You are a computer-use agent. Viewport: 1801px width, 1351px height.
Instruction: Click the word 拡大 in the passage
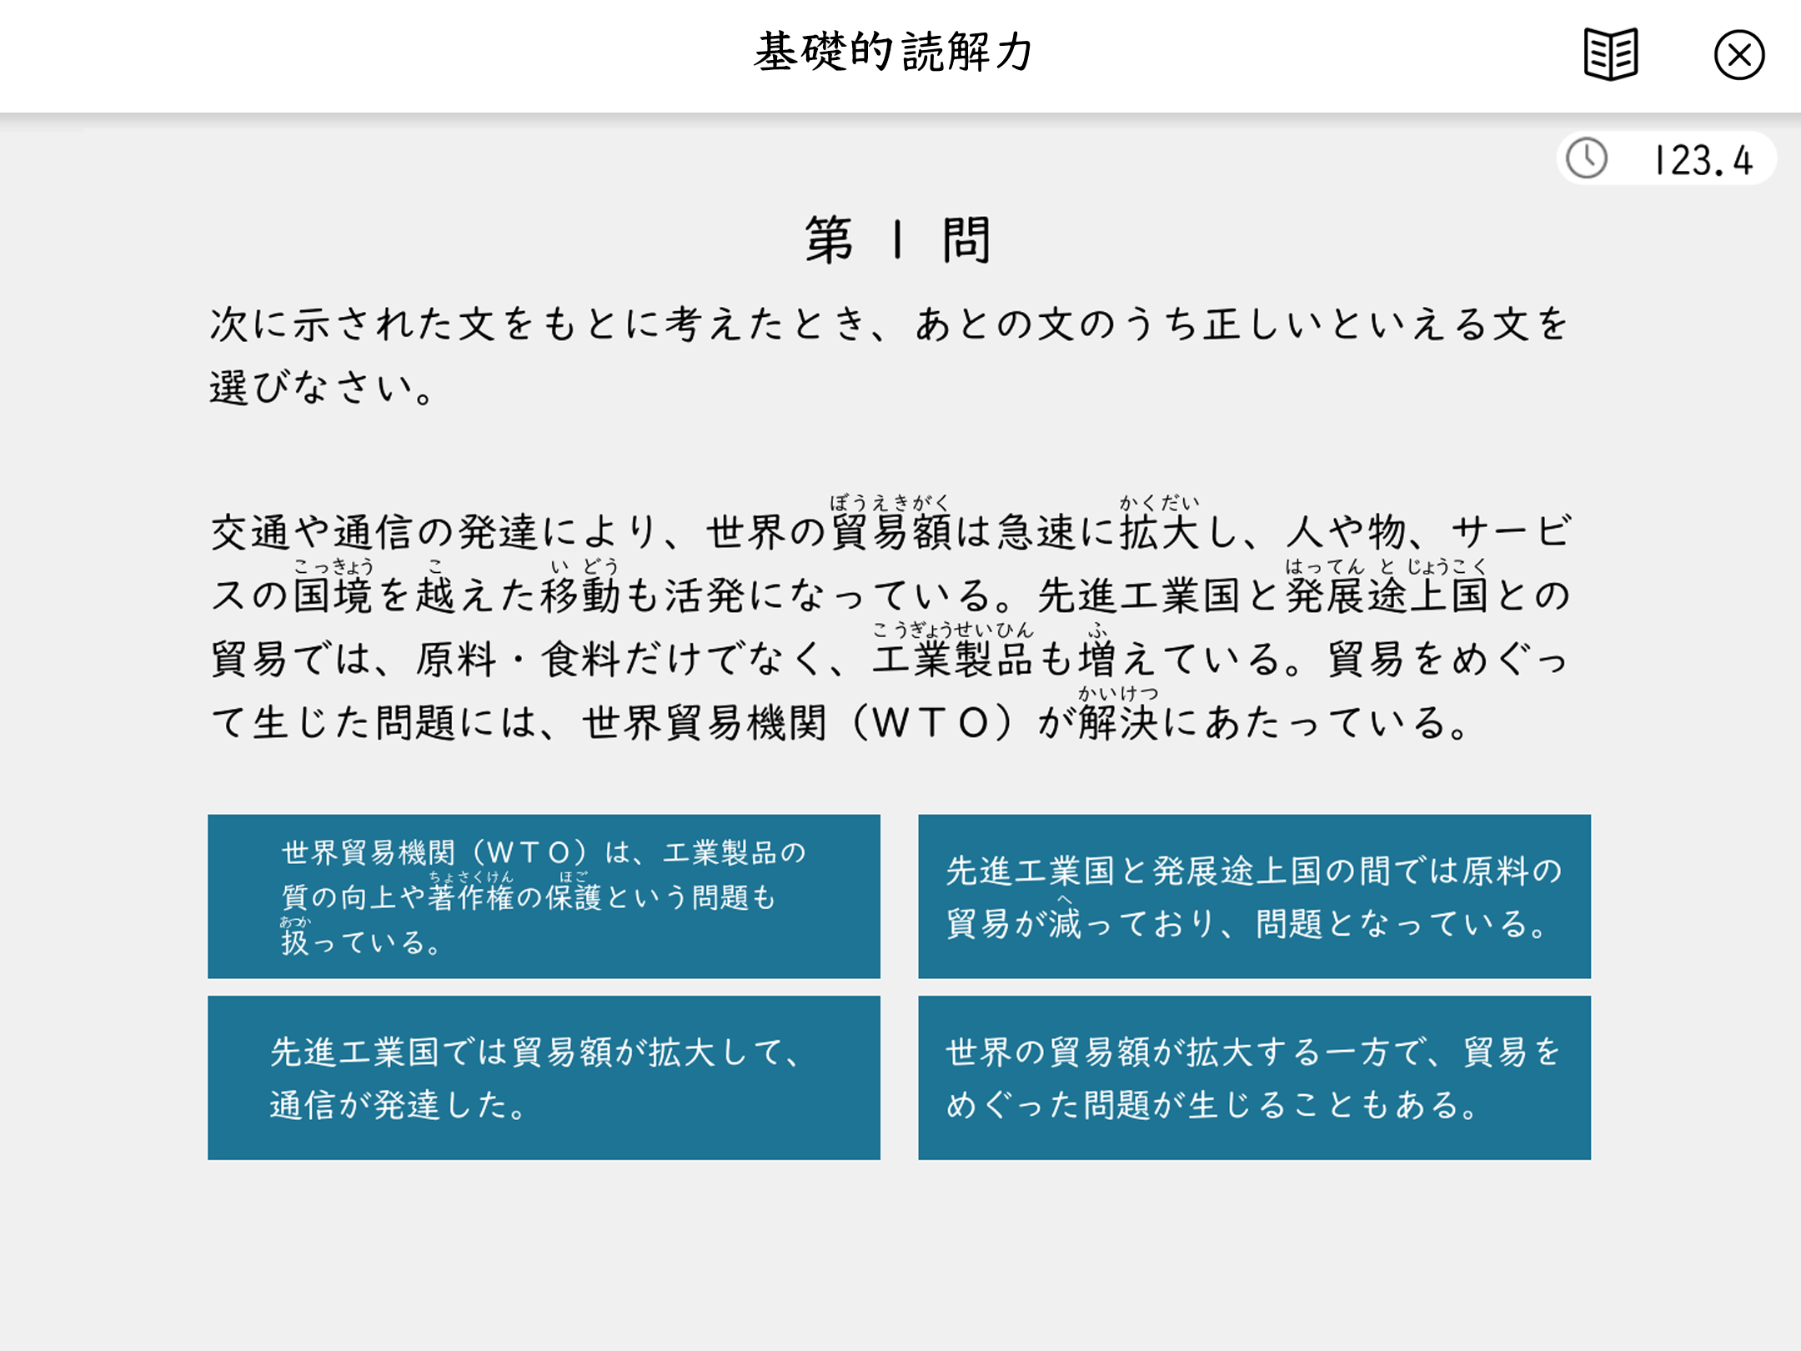[1159, 532]
